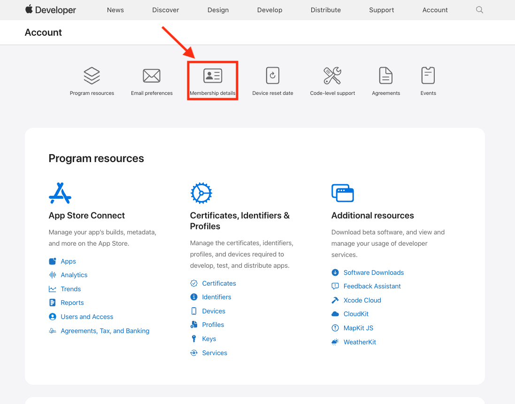Click the Device reset date label
This screenshot has width=515, height=404.
tap(273, 93)
